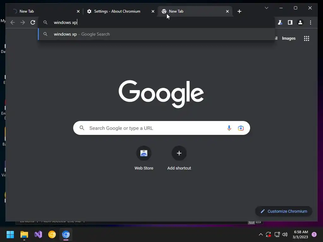Open the volume speaker tray icon
Screen dimensions: 323x242
coord(285,234)
